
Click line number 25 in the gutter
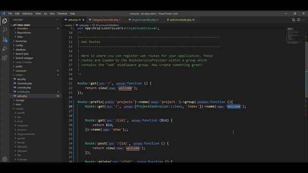tap(70, 102)
